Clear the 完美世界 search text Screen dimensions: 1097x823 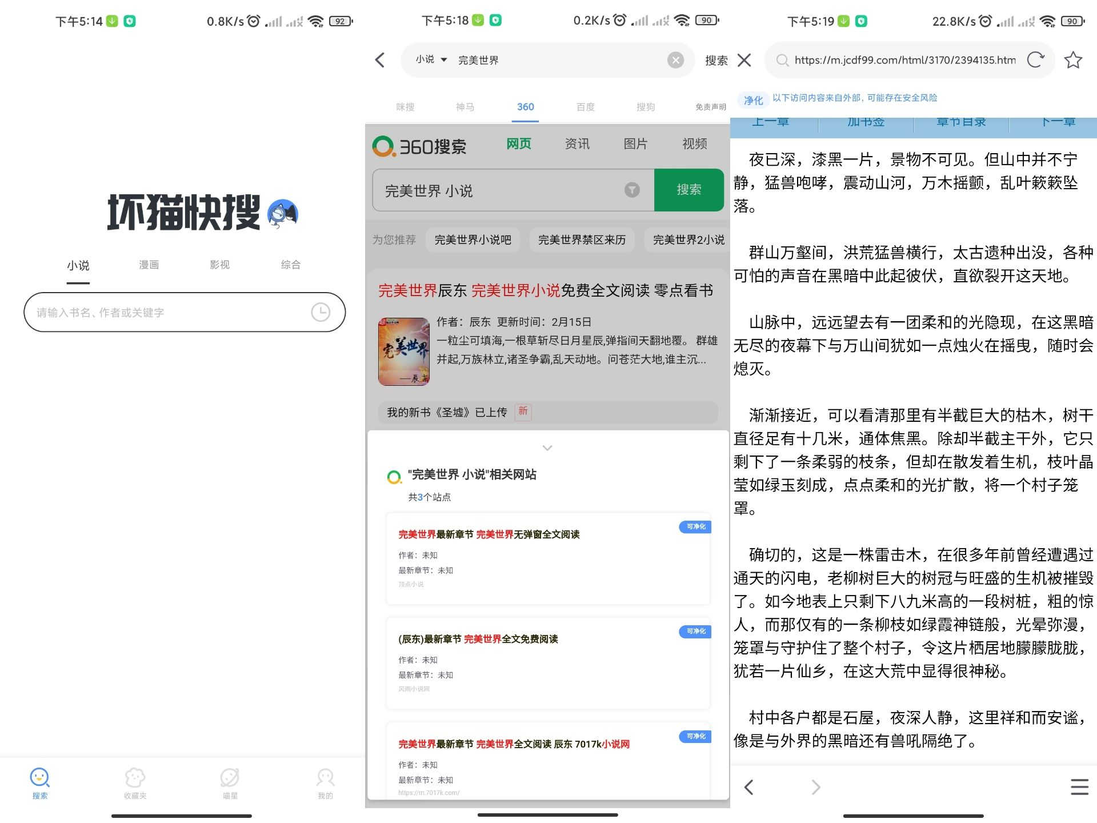coord(675,60)
